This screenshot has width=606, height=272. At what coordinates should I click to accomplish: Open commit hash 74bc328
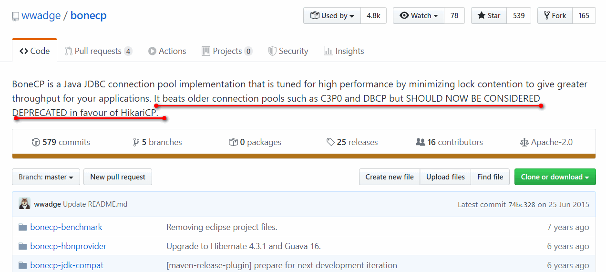[522, 204]
